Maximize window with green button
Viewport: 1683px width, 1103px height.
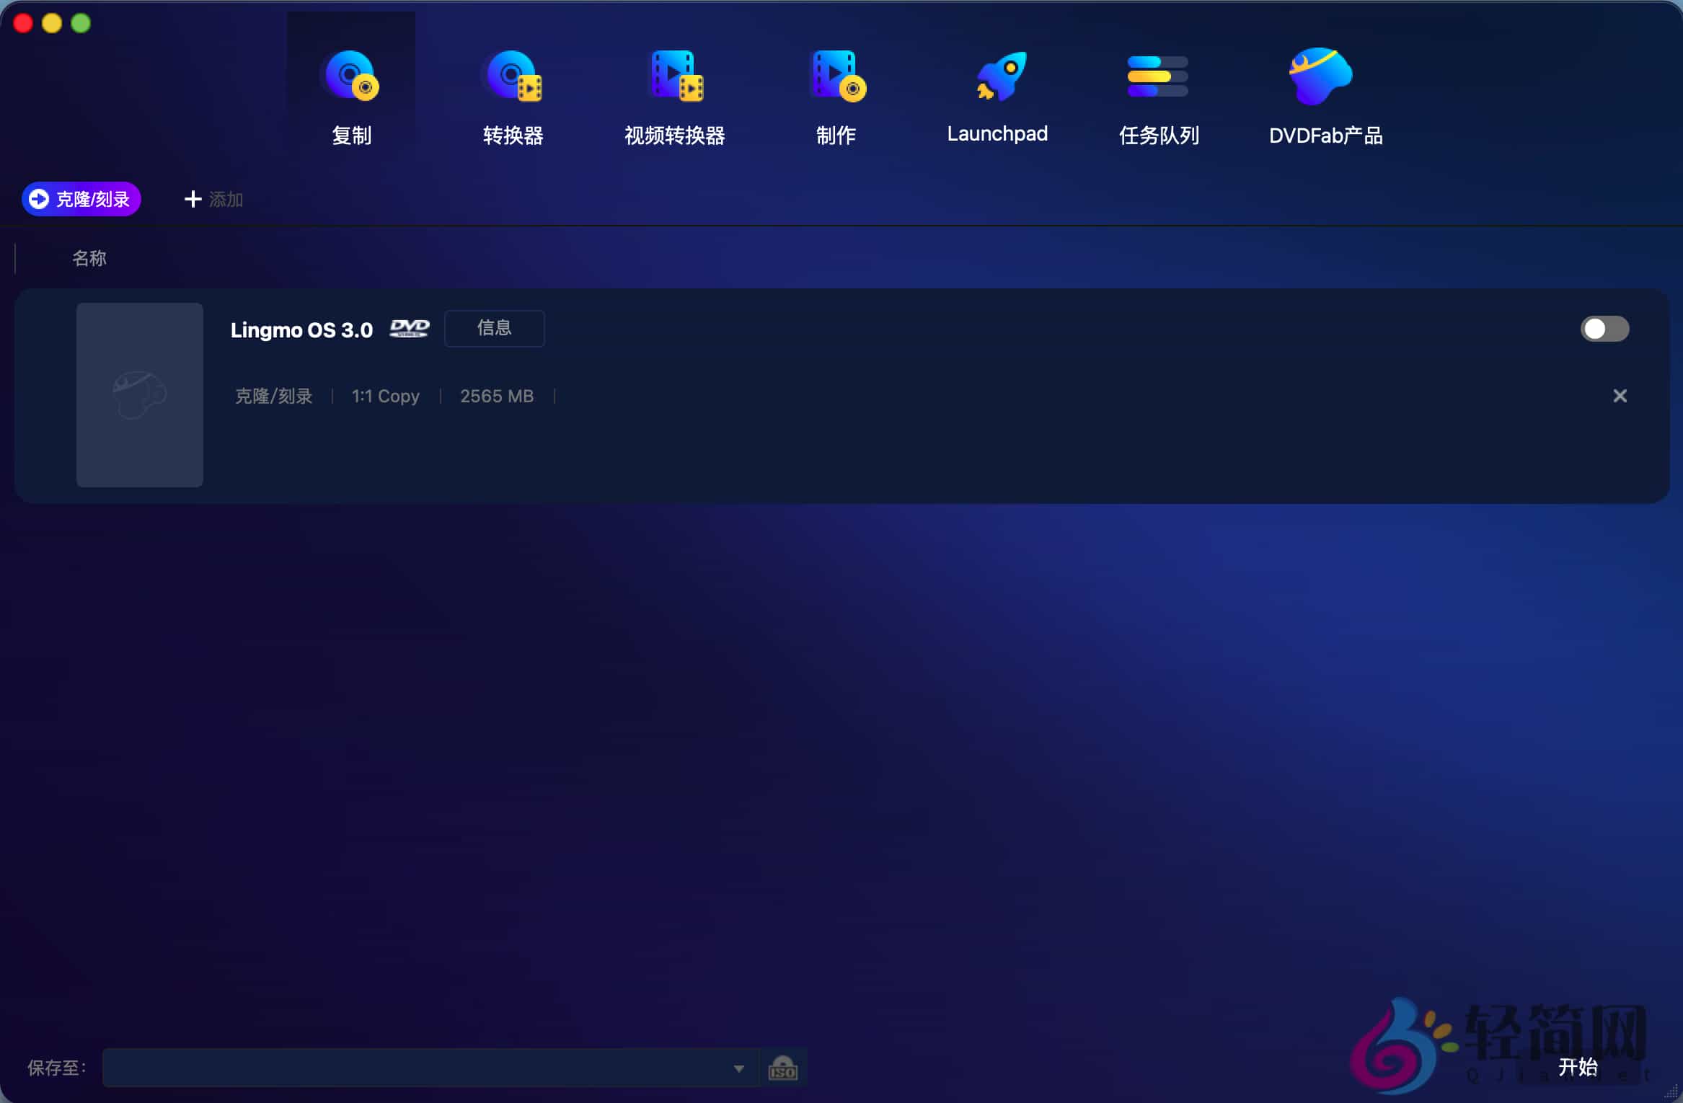[81, 23]
